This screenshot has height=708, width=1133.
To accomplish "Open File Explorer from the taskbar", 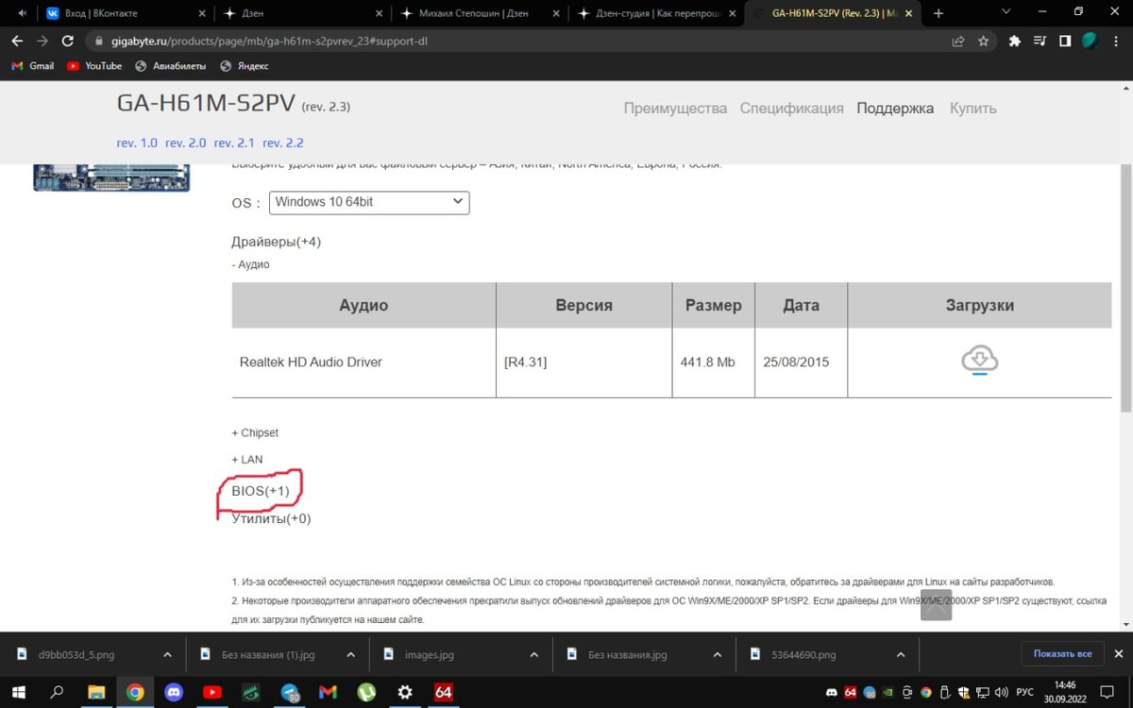I will [x=96, y=692].
